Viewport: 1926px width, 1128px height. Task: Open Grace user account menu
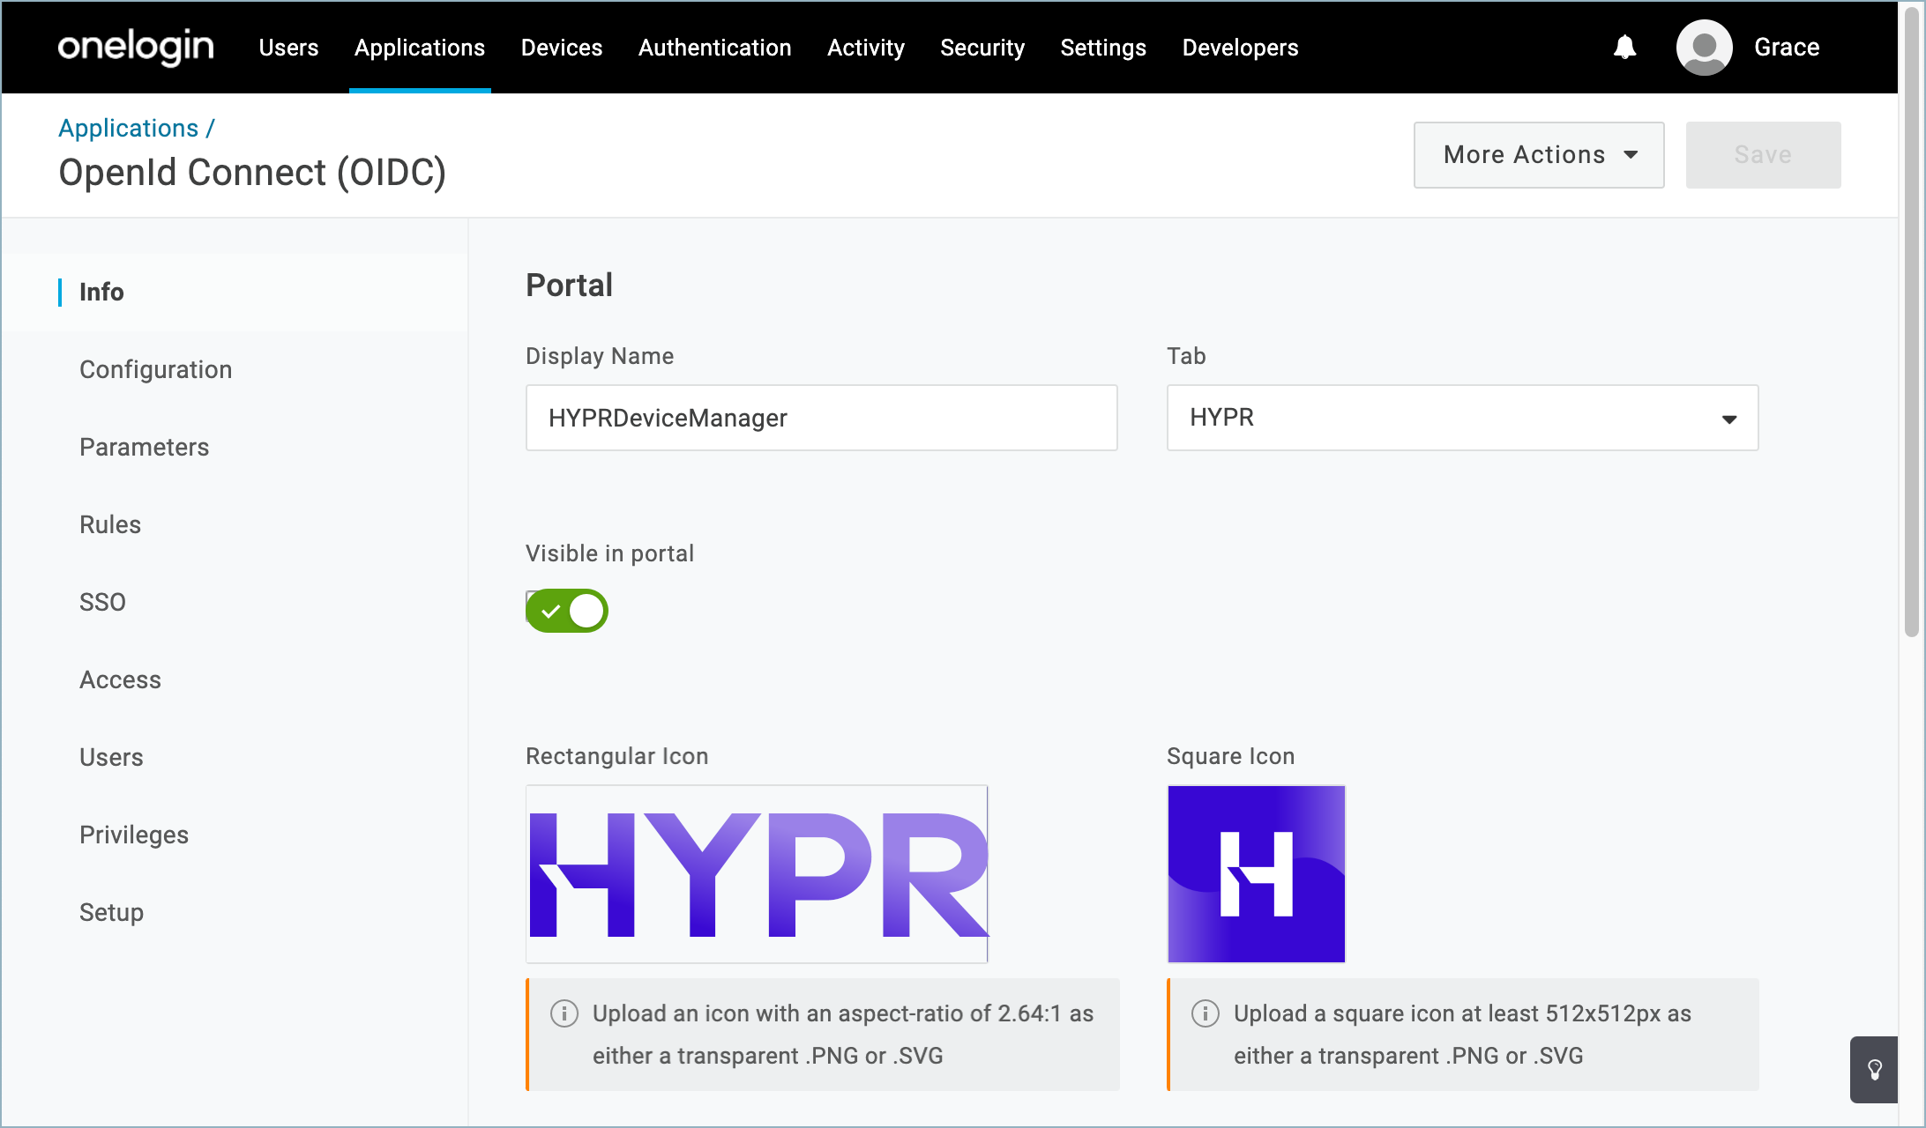[1787, 47]
